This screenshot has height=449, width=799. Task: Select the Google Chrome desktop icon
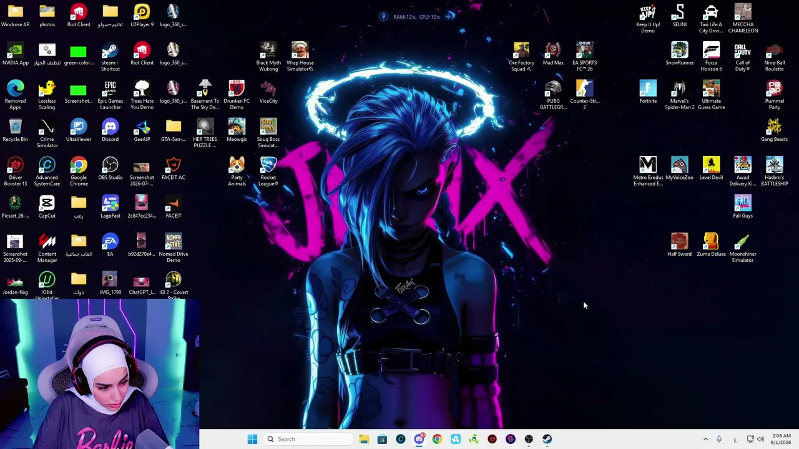tap(79, 172)
